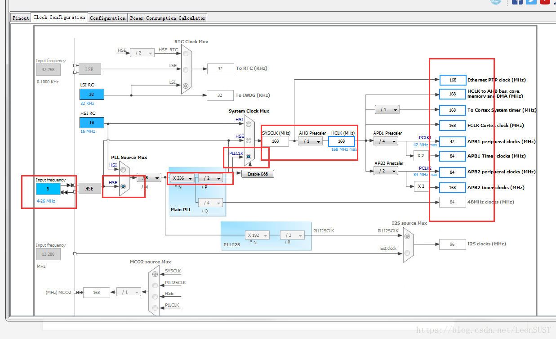556x339 pixels.
Task: Click the APB1 Timer clocks value box
Action: pos(453,156)
